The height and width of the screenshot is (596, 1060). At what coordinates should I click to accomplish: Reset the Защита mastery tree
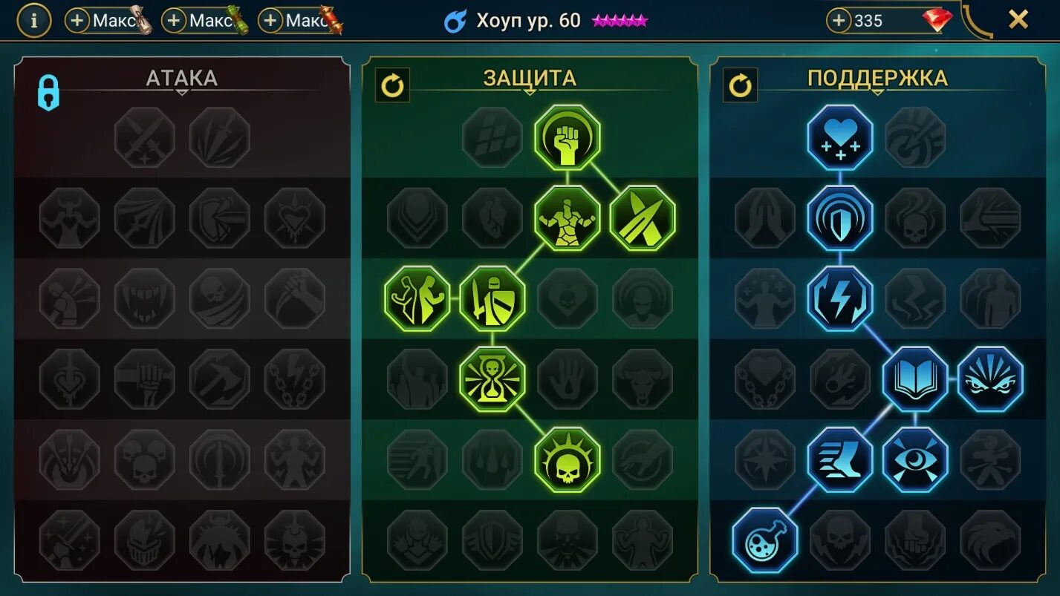click(393, 86)
